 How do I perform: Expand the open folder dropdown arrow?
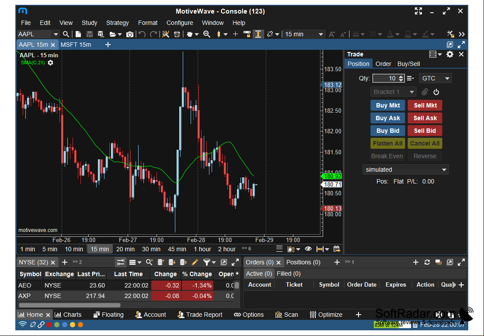120,34
